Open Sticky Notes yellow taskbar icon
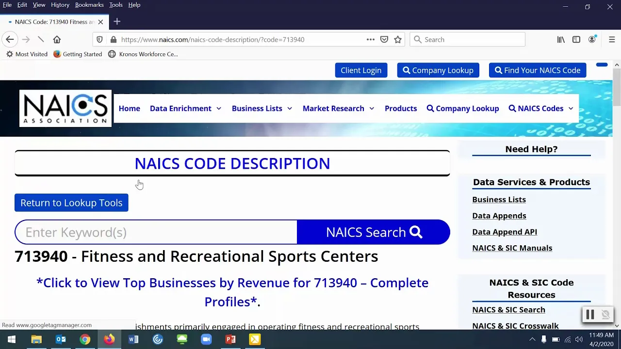Image resolution: width=621 pixels, height=349 pixels. (255, 339)
